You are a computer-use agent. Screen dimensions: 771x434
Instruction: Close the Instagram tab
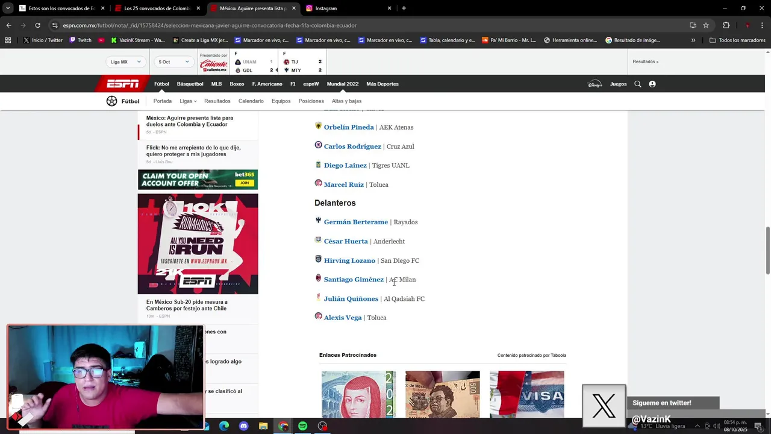click(x=390, y=8)
